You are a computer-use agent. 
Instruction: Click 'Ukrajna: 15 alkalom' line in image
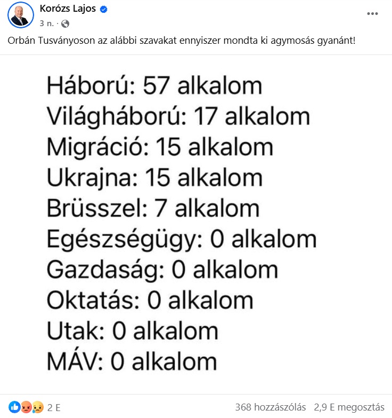(155, 178)
